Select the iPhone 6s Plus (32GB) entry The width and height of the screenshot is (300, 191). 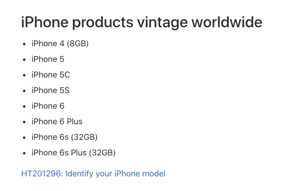73,153
